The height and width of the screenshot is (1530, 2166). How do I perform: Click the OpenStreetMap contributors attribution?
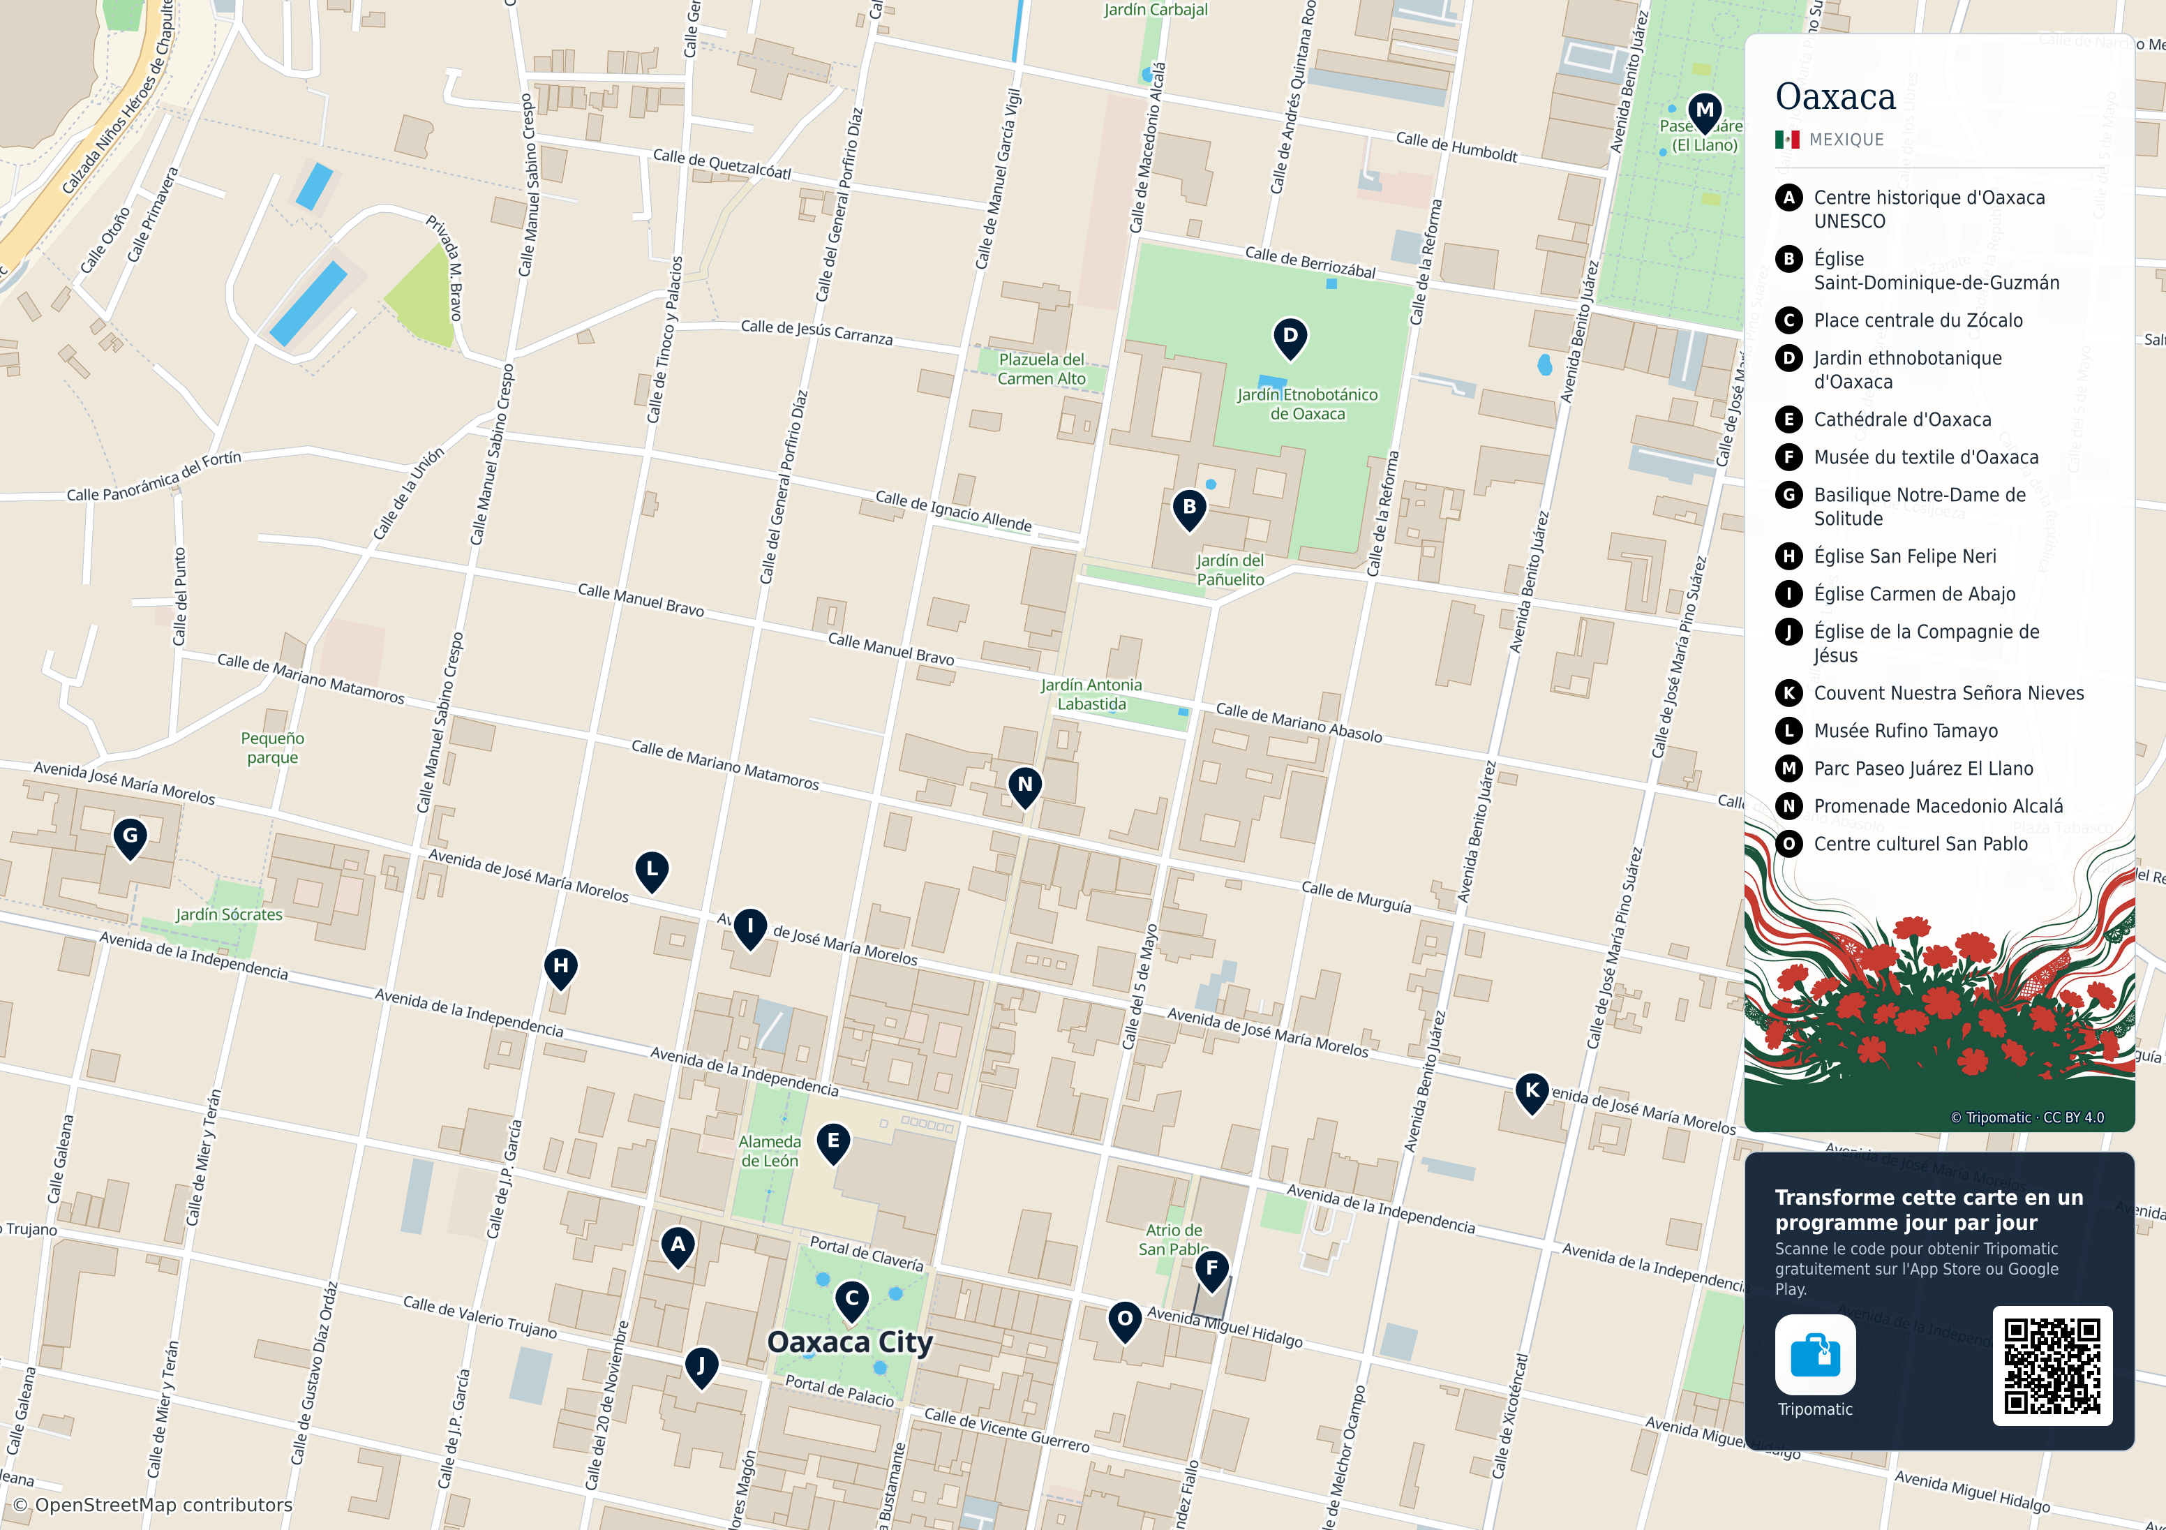[x=153, y=1504]
